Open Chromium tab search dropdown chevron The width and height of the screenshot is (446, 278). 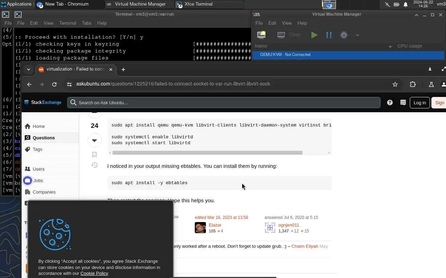pos(29,69)
